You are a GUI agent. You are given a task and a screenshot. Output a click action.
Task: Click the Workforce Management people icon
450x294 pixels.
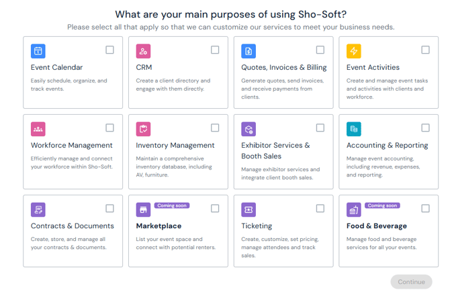38,129
